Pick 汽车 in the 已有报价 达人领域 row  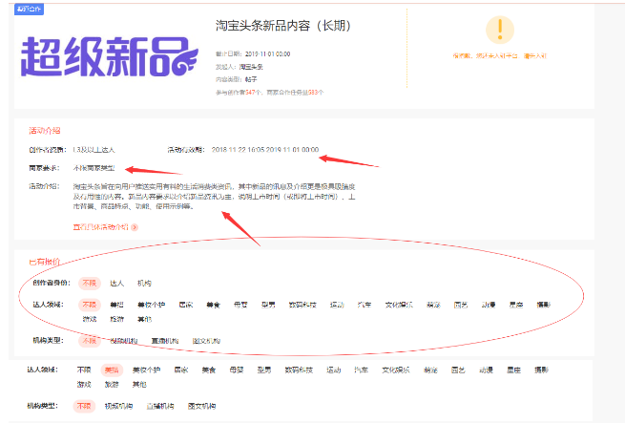(x=365, y=305)
